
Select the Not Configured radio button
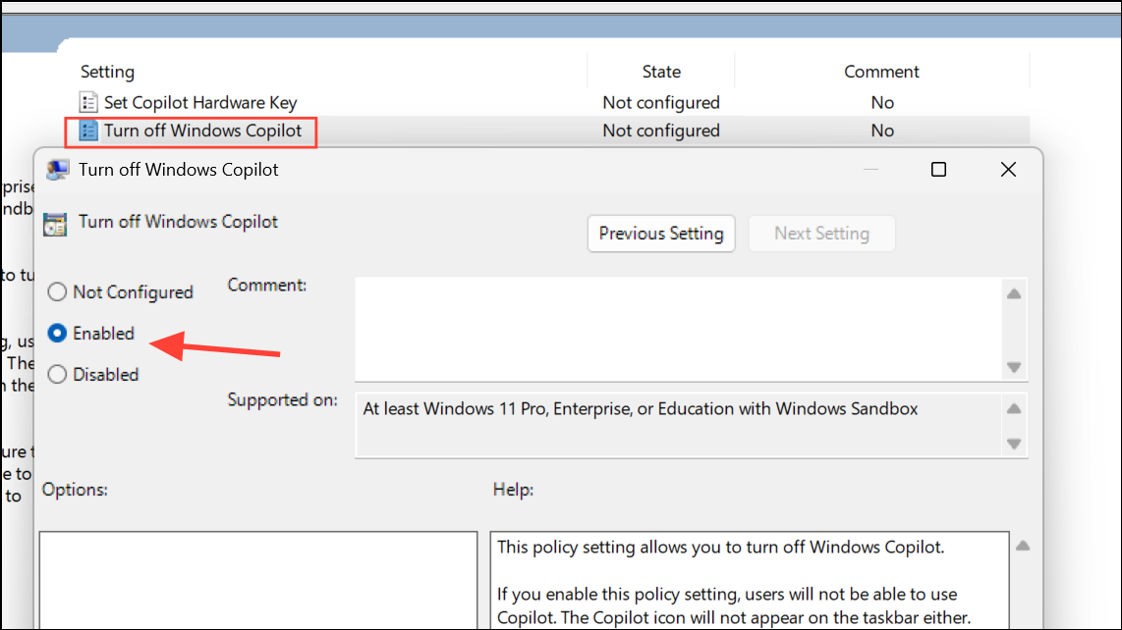tap(58, 292)
